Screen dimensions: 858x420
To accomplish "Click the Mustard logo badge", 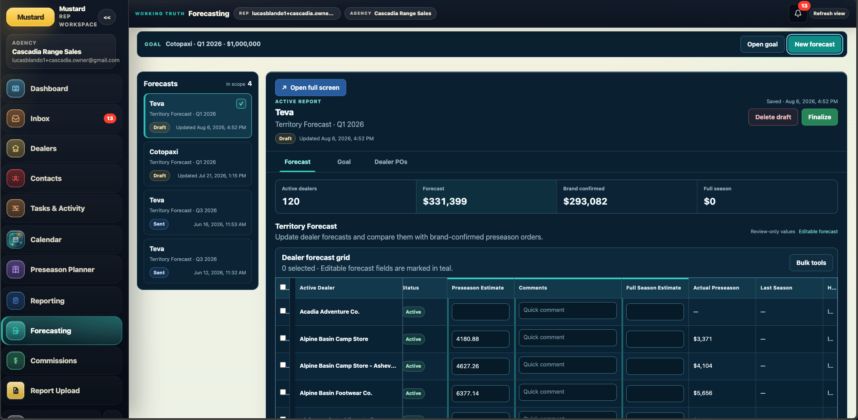I will [30, 17].
